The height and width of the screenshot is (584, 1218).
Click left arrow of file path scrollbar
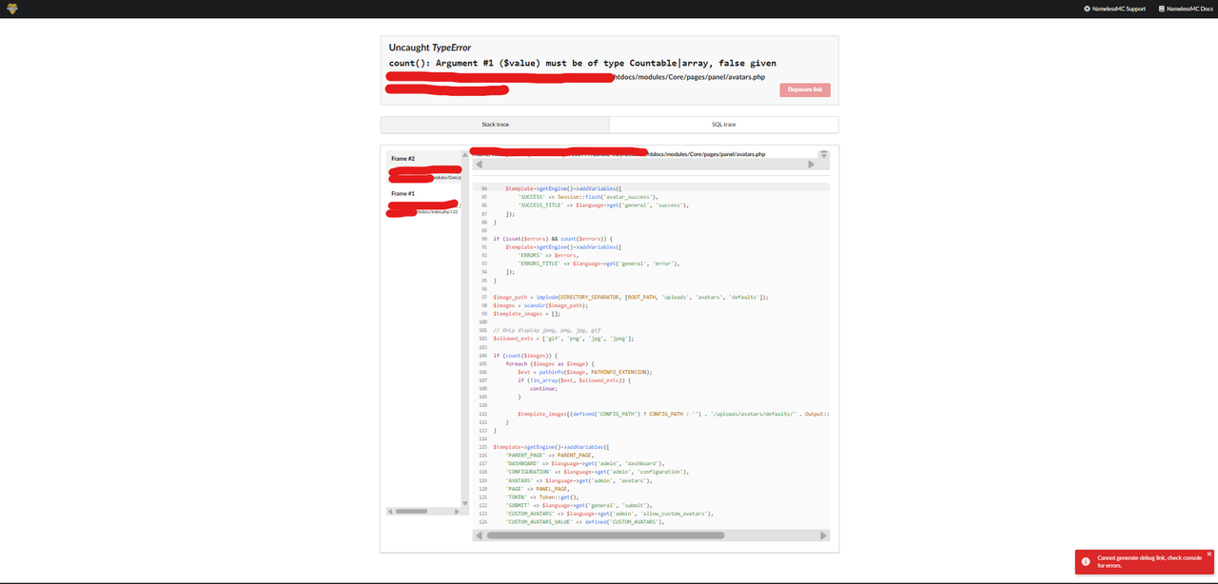click(x=479, y=165)
